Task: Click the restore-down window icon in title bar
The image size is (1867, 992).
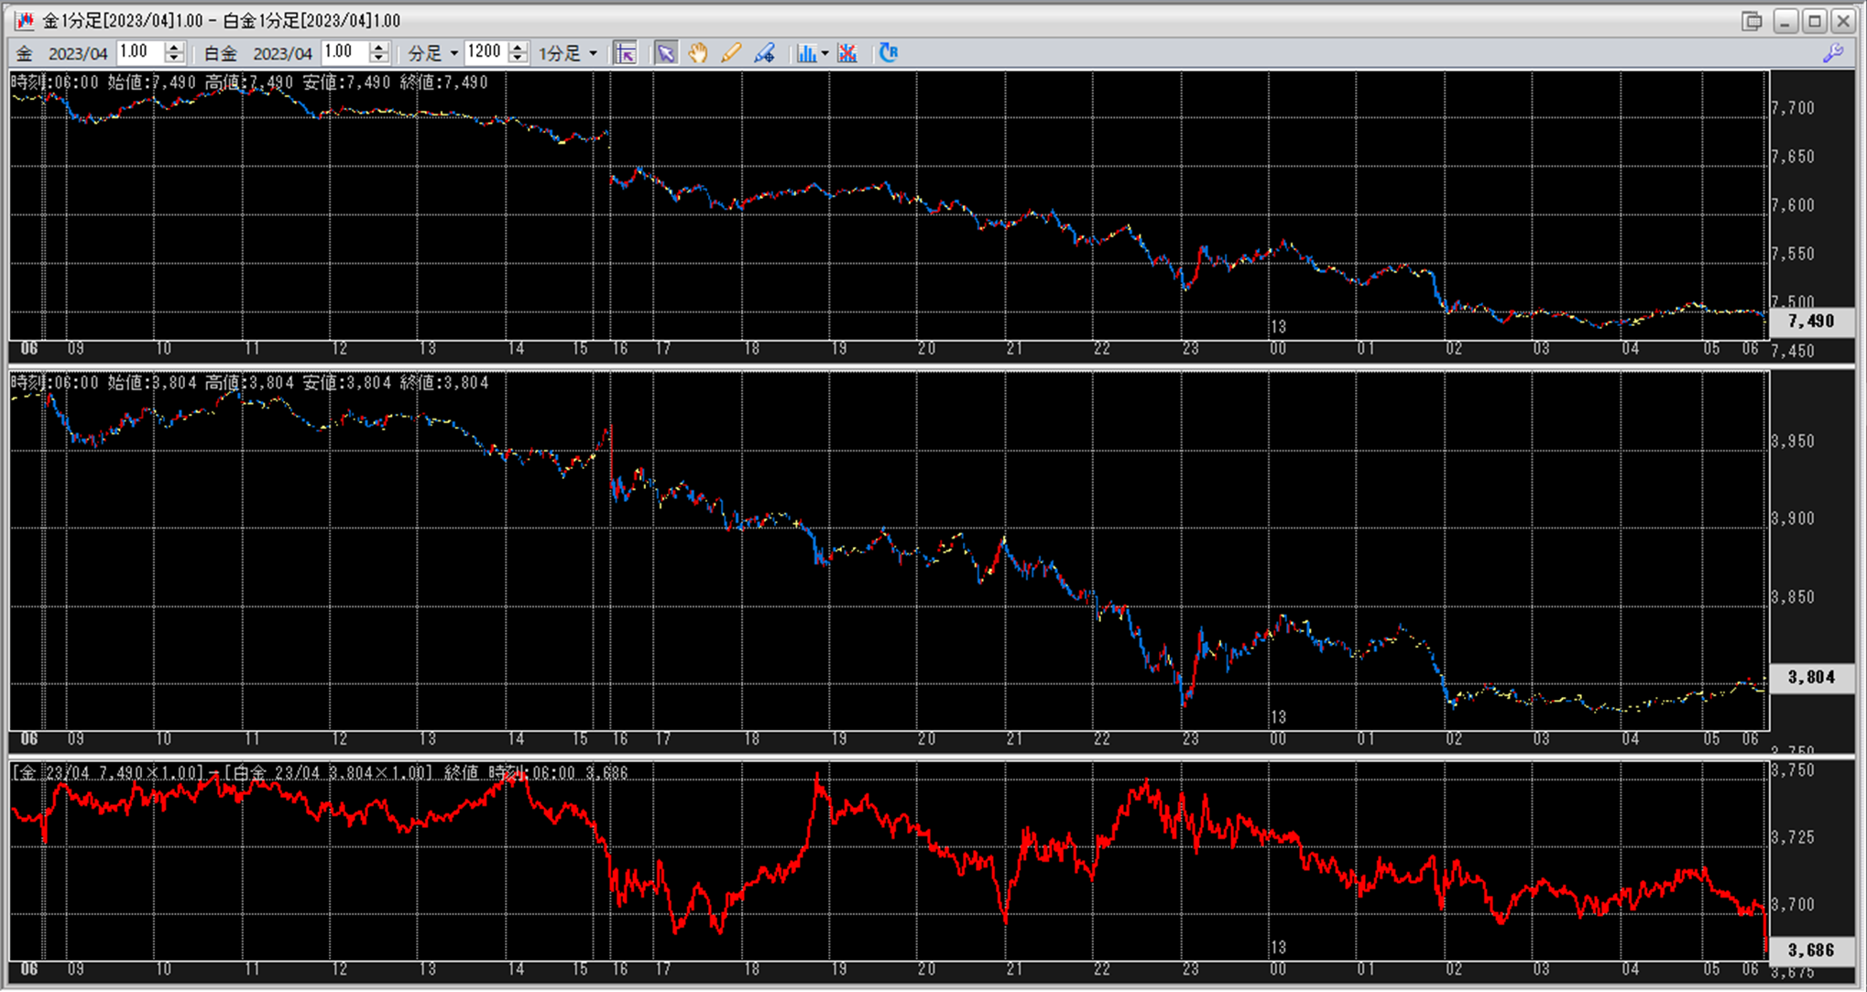Action: pyautogui.click(x=1752, y=20)
